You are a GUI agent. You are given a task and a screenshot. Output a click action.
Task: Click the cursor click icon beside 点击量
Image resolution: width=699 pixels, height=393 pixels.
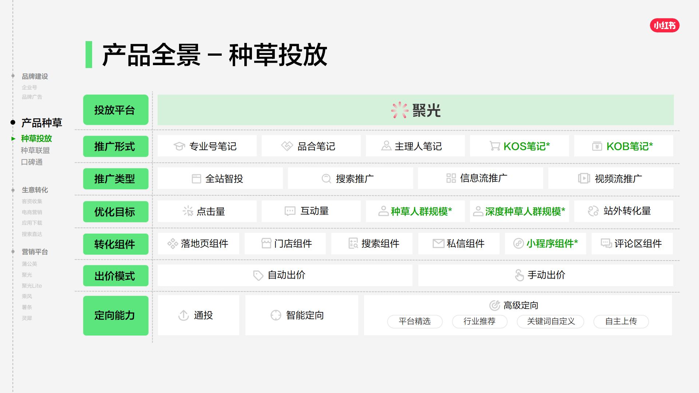pos(188,211)
